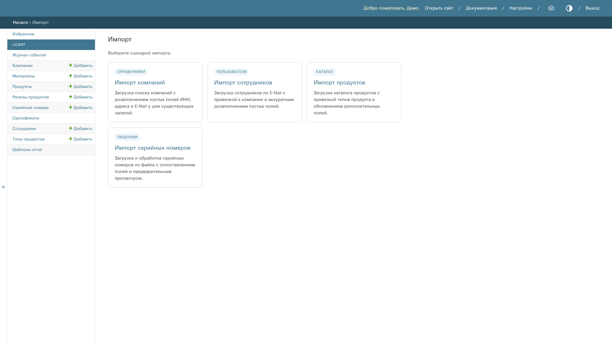The image size is (612, 344).
Task: Toggle the light/dark theme contrast icon
Action: click(569, 8)
